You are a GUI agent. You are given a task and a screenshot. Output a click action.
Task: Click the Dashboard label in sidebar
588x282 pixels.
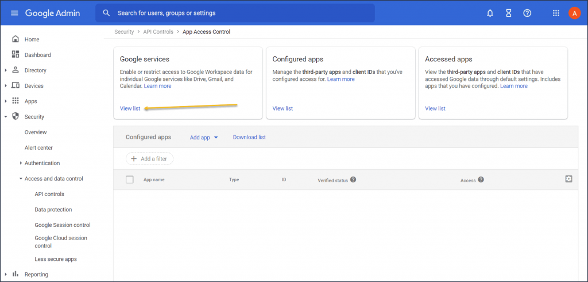pos(37,54)
